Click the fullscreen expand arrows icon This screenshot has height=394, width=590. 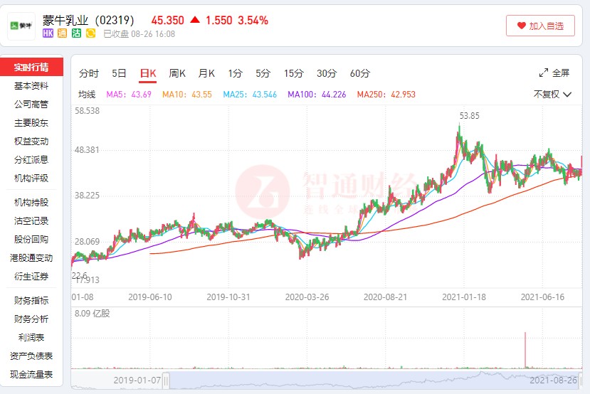click(543, 73)
